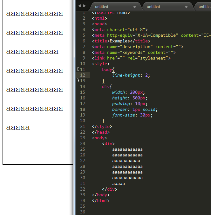
Task: Place cursor on the opening div tag line 24
Action: [108, 143]
